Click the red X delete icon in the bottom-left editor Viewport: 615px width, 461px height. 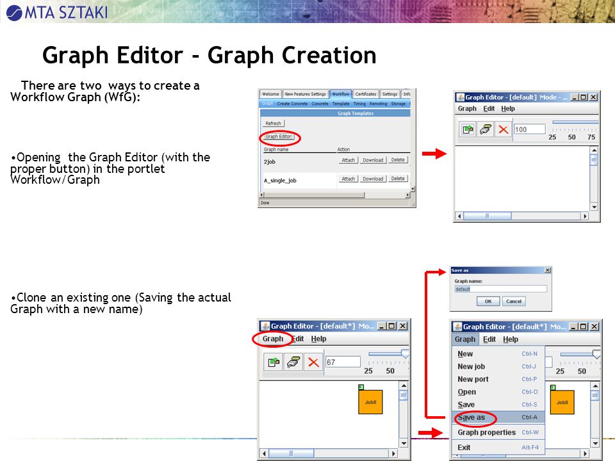tap(313, 362)
